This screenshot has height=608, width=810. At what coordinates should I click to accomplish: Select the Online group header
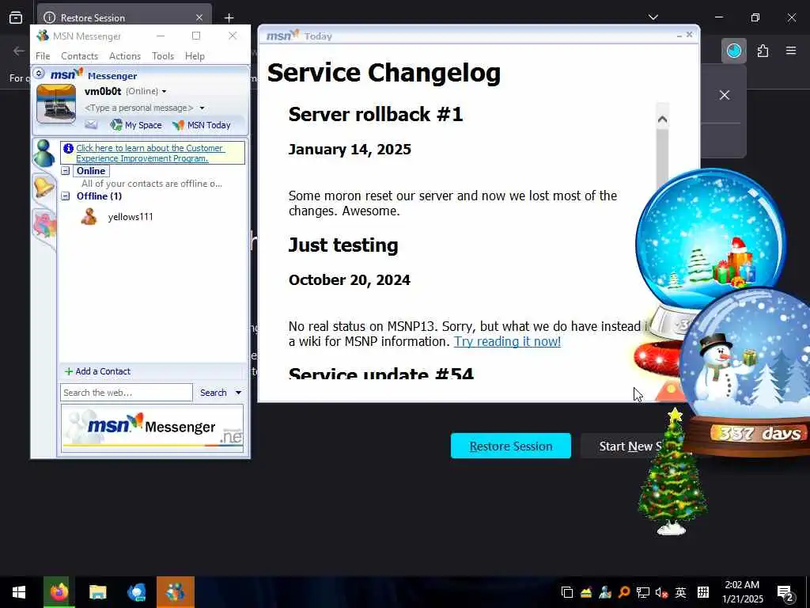pos(91,171)
